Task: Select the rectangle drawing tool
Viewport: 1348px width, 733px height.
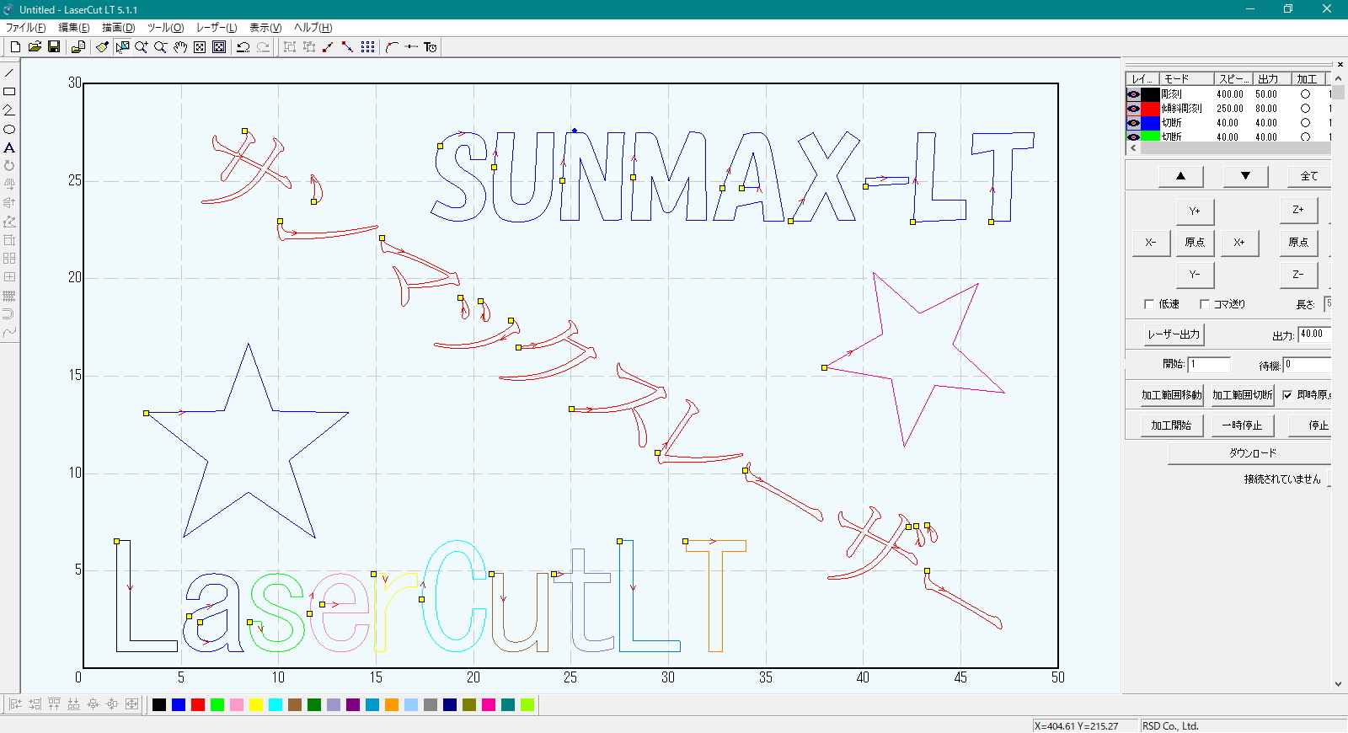Action: (9, 91)
